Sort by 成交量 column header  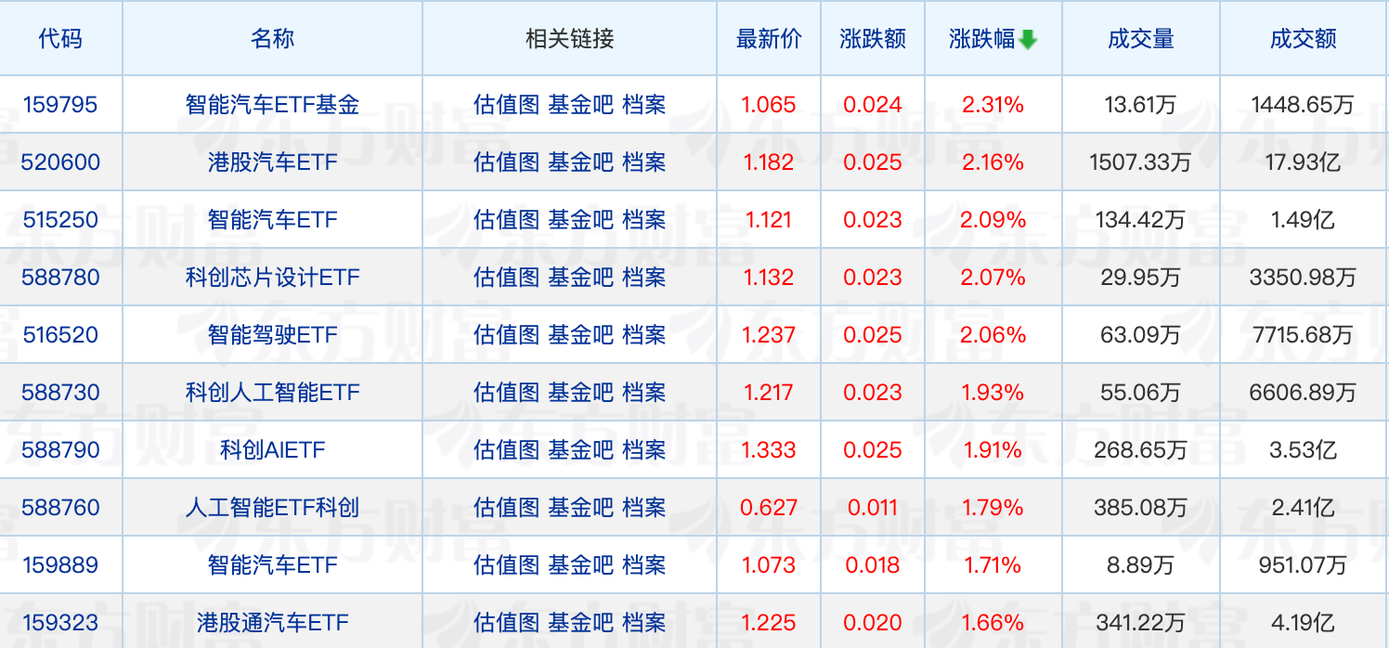(1141, 39)
